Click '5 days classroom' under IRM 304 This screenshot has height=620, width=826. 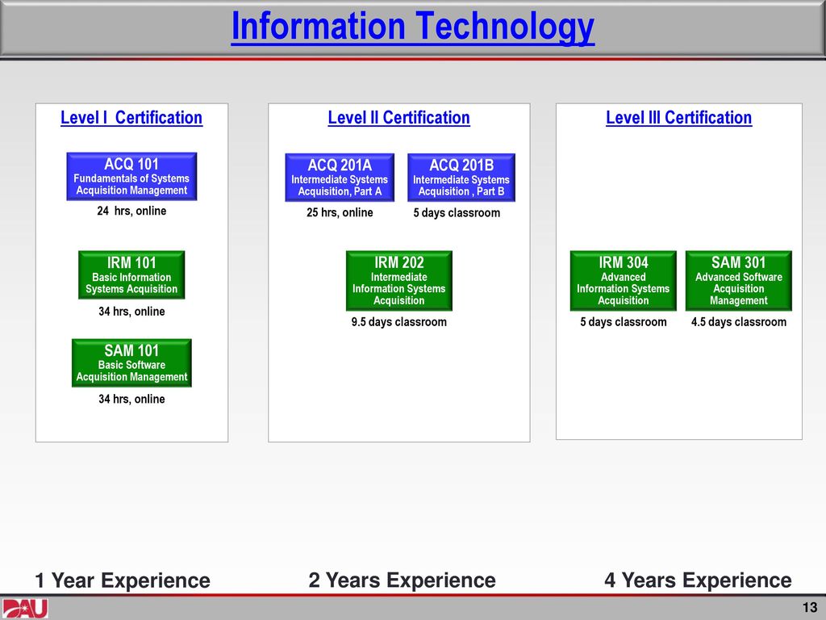pos(624,322)
